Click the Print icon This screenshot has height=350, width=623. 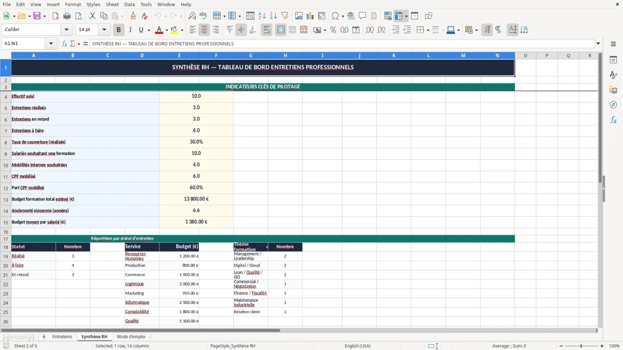coord(67,16)
